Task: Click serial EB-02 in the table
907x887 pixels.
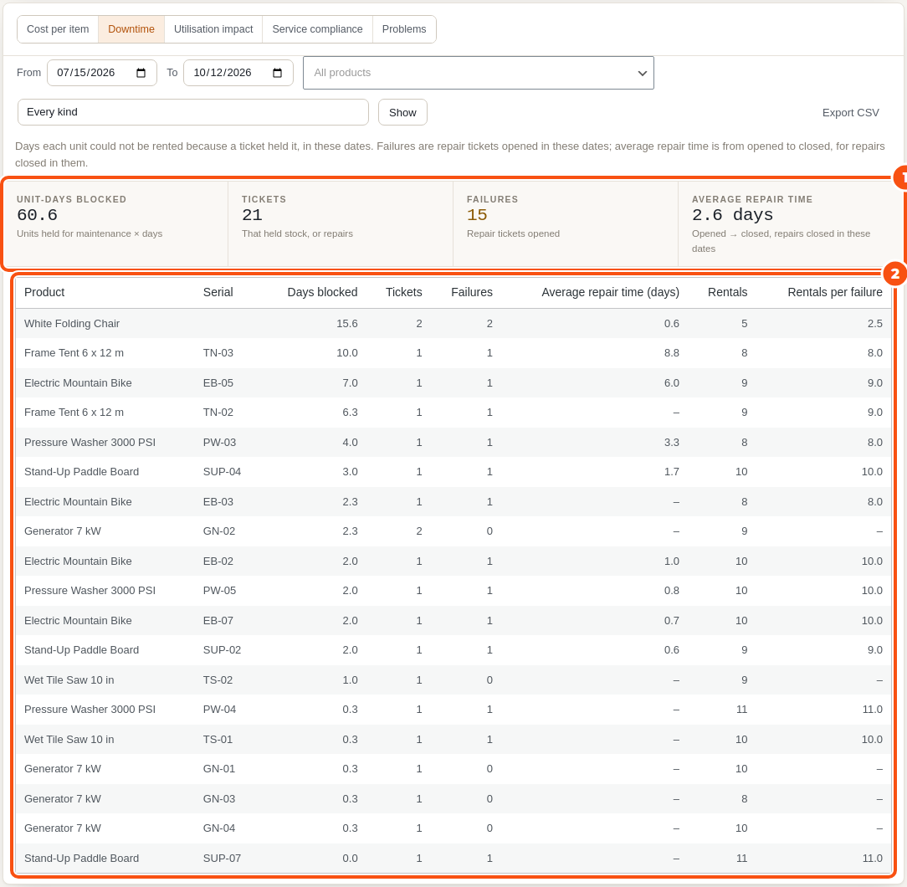Action: [x=218, y=561]
